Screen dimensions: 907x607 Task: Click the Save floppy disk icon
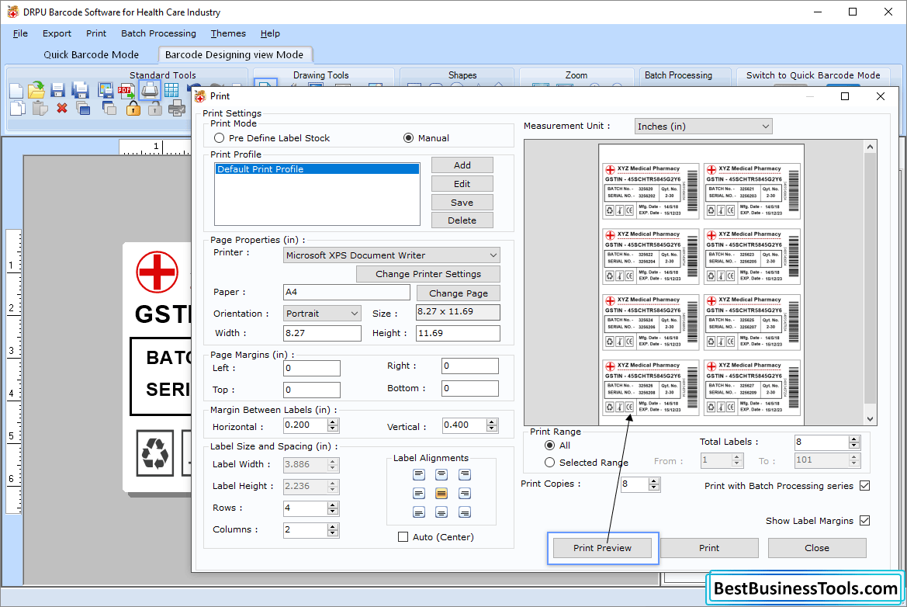point(57,90)
